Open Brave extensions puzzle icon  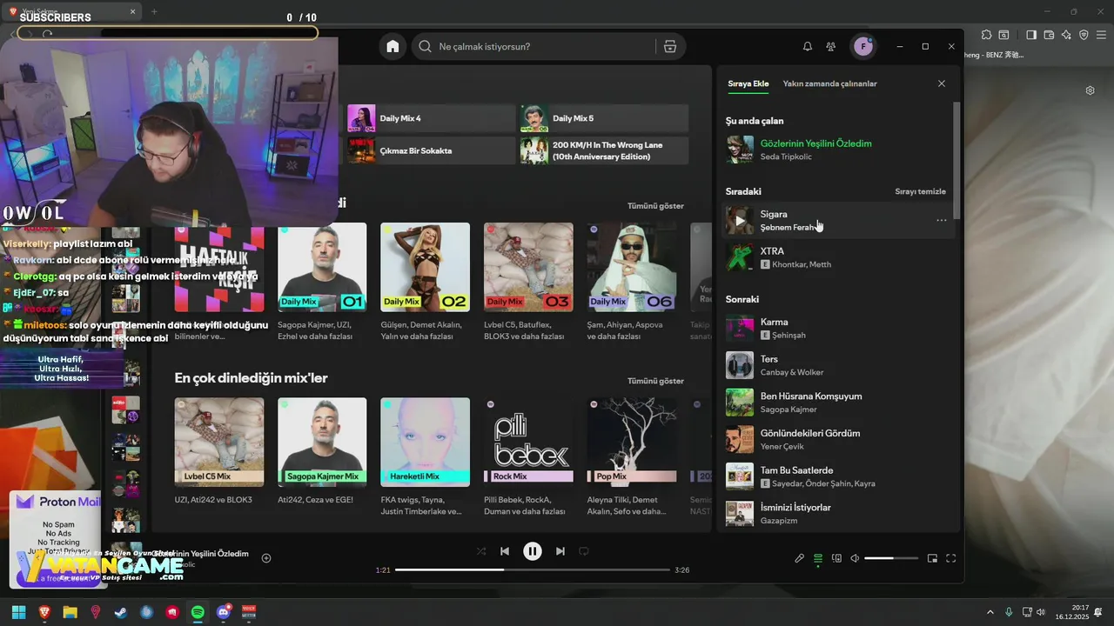[x=986, y=35]
